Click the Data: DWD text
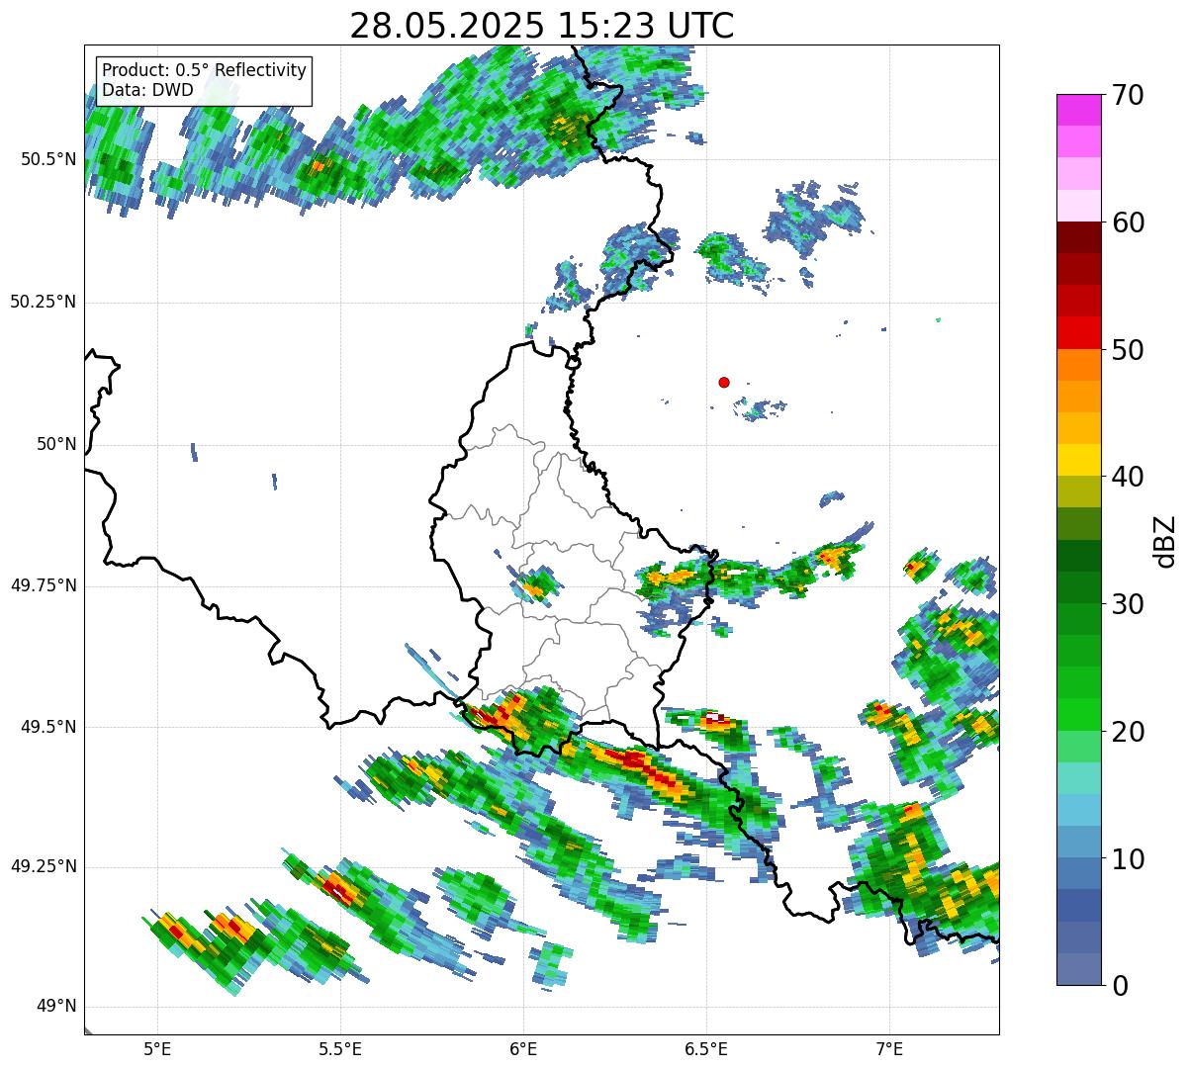Image resolution: width=1189 pixels, height=1069 pixels. click(x=148, y=90)
